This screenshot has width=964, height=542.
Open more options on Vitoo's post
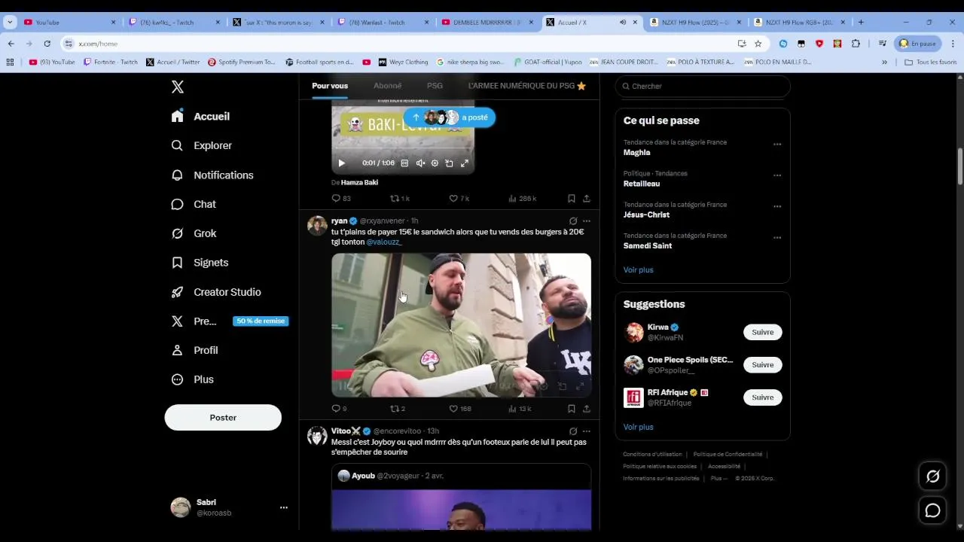click(x=587, y=431)
